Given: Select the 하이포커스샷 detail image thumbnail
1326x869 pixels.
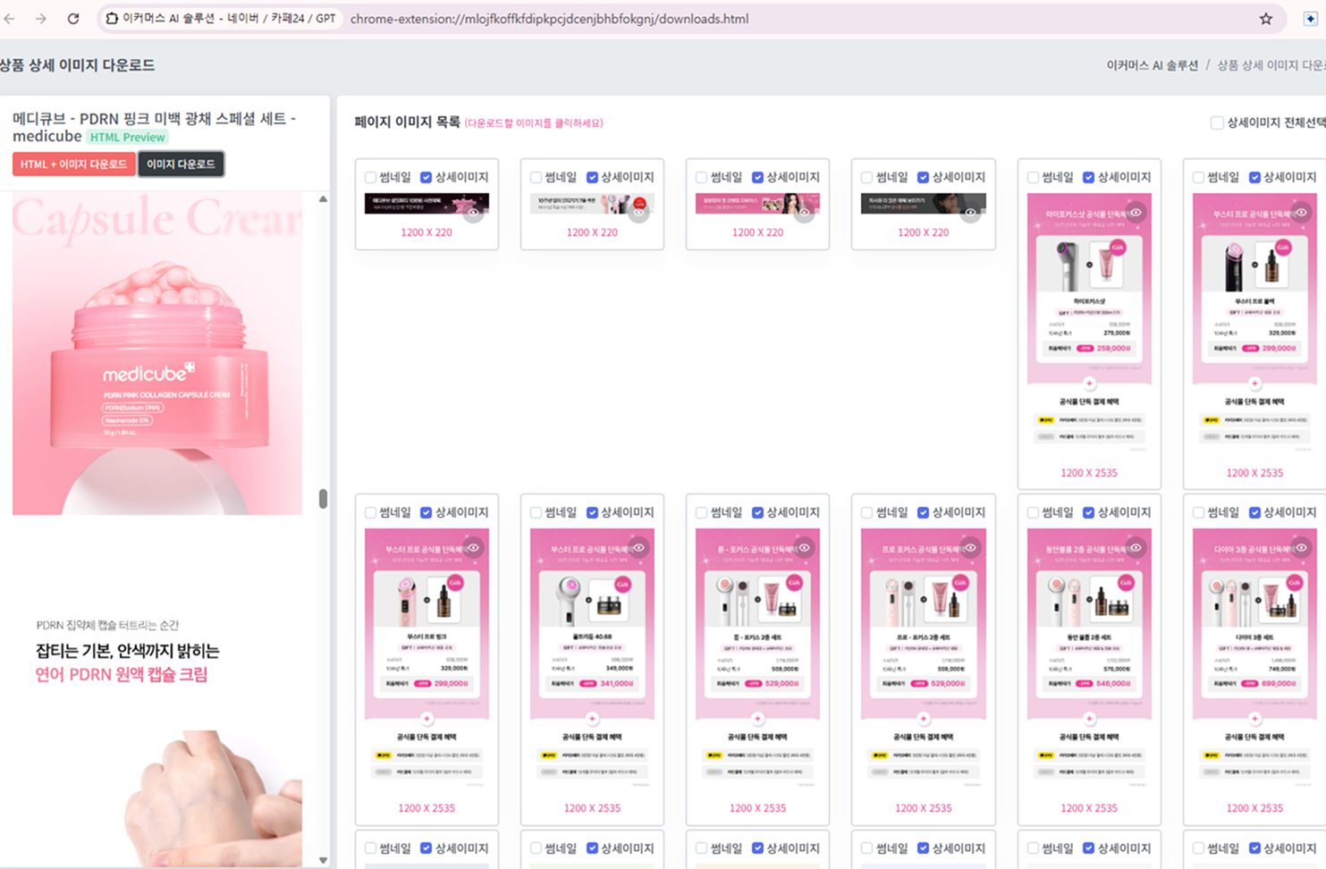Looking at the screenshot, I should (1089, 325).
